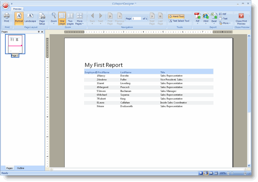Expand the More export options dropdown
The image size is (258, 182).
pyautogui.click(x=225, y=23)
